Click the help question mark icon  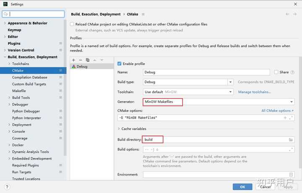[7, 187]
